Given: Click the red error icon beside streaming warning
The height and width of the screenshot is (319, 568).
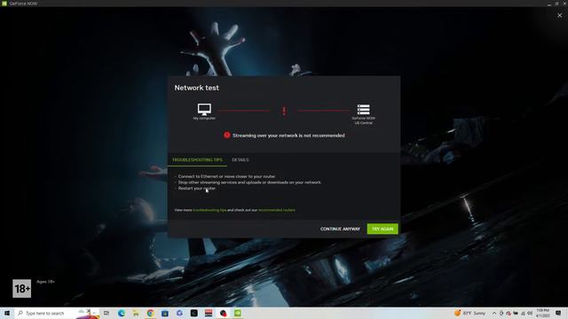Looking at the screenshot, I should [227, 136].
